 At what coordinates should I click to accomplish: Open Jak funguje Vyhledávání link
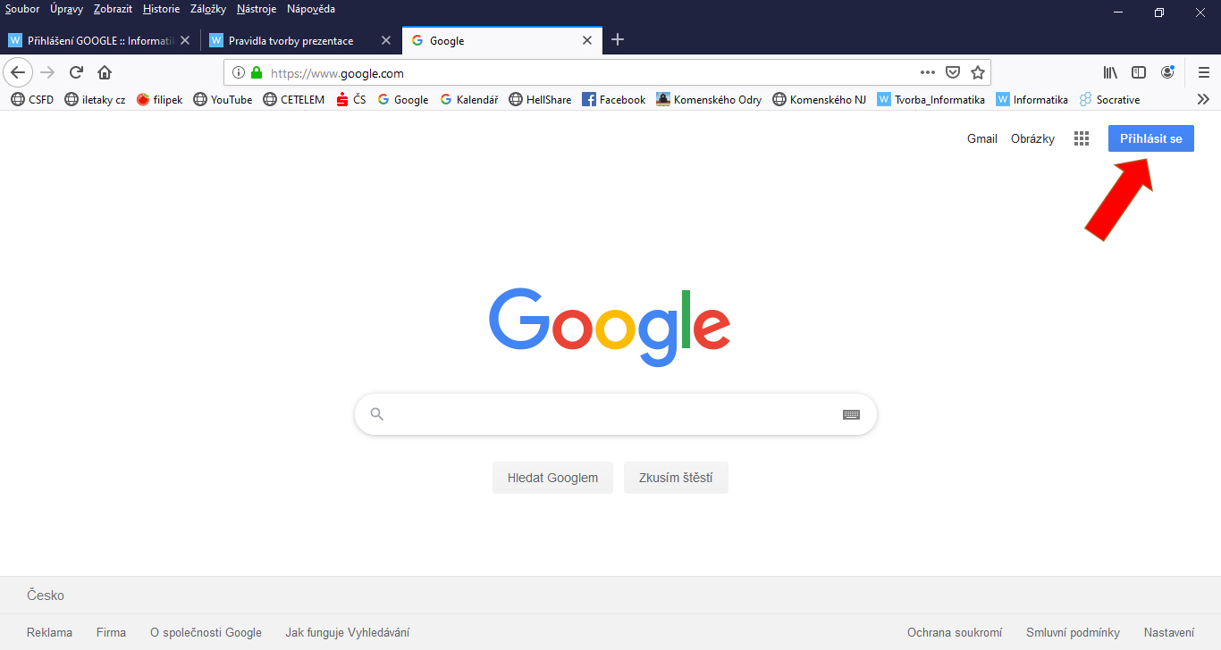348,632
